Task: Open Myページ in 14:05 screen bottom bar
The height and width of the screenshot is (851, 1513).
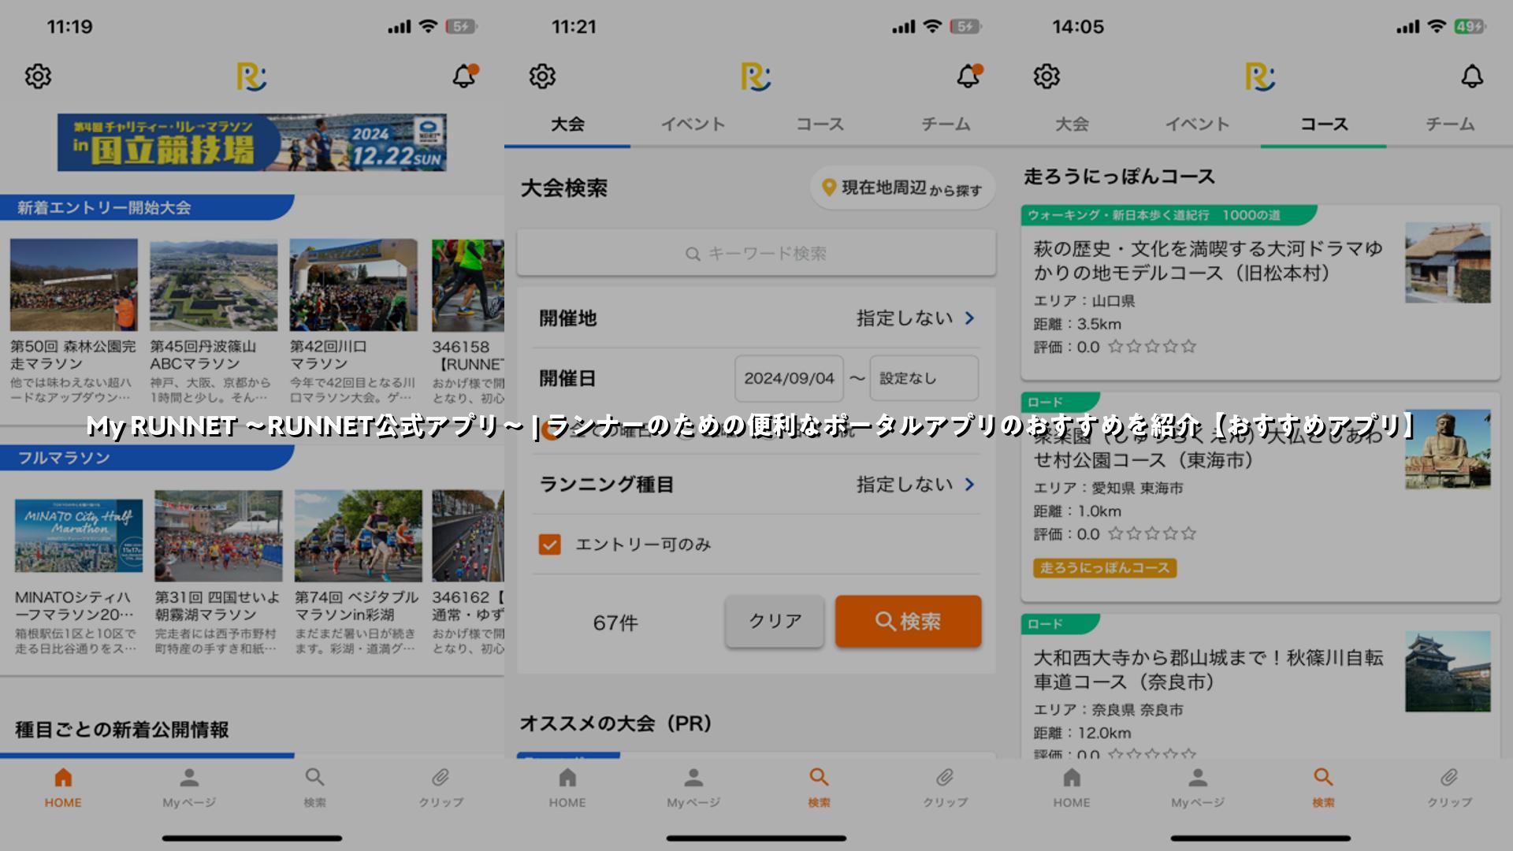Action: tap(1198, 787)
